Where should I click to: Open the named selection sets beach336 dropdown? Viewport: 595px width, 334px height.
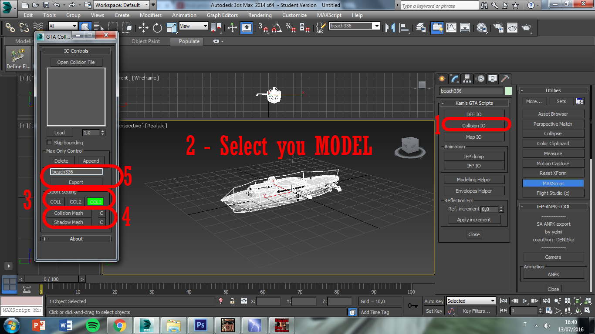point(355,26)
